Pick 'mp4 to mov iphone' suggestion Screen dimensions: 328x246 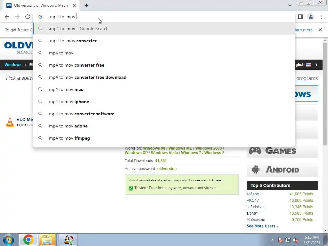tap(164, 102)
